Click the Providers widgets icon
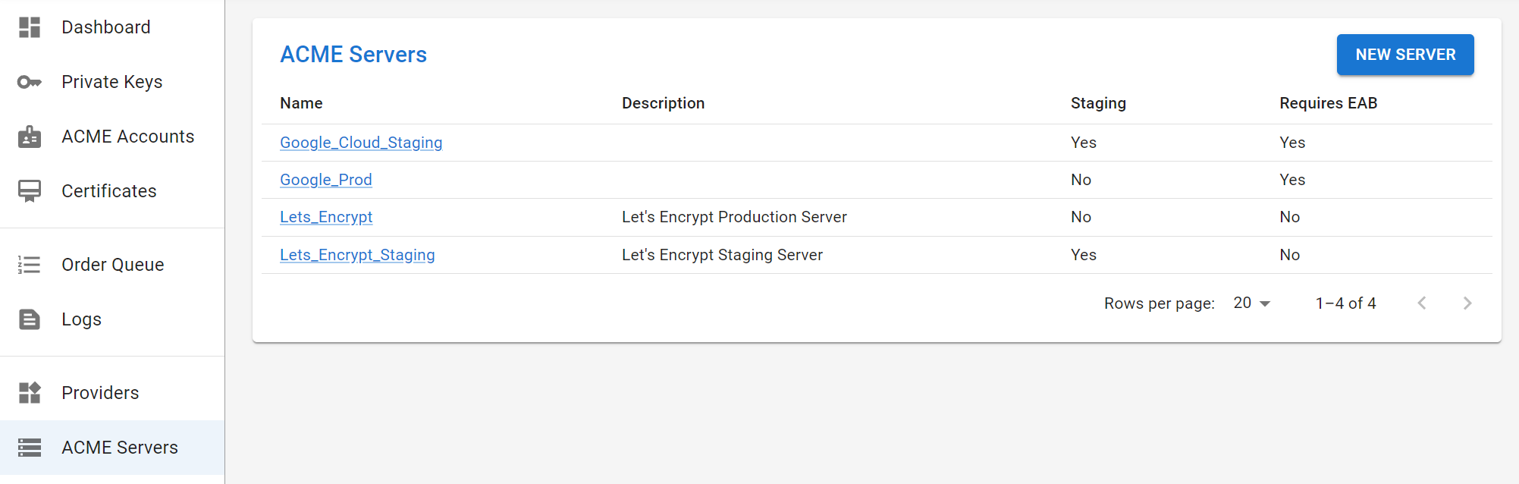 (30, 393)
